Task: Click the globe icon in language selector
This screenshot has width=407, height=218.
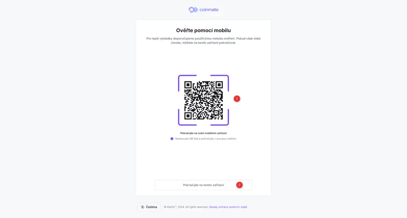Action: click(x=143, y=207)
